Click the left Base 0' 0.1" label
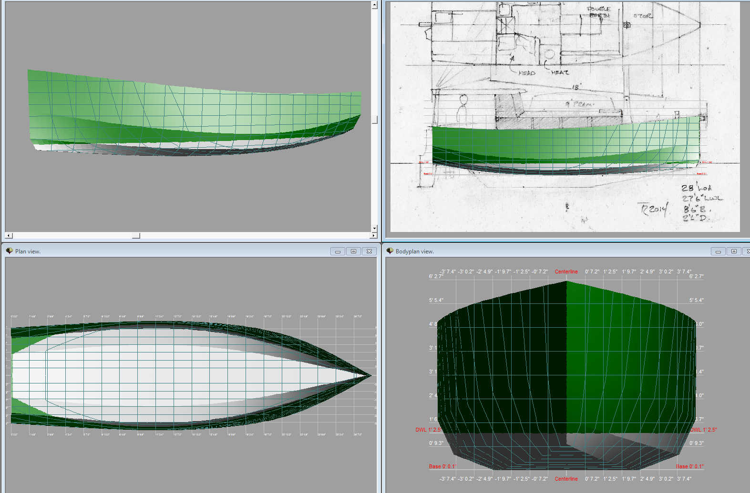Viewport: 750px width, 493px height. point(442,466)
